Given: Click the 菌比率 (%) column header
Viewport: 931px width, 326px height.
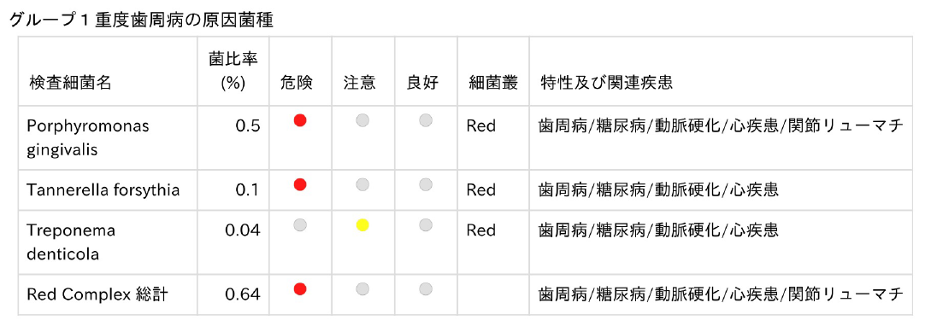Looking at the screenshot, I should 233,71.
